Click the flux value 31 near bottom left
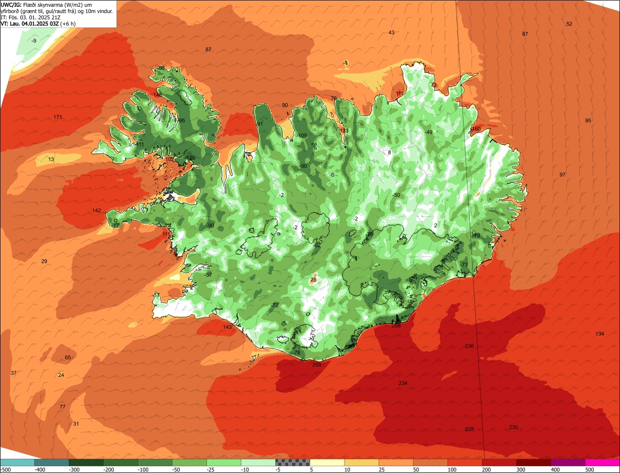The height and width of the screenshot is (473, 620). 76,424
